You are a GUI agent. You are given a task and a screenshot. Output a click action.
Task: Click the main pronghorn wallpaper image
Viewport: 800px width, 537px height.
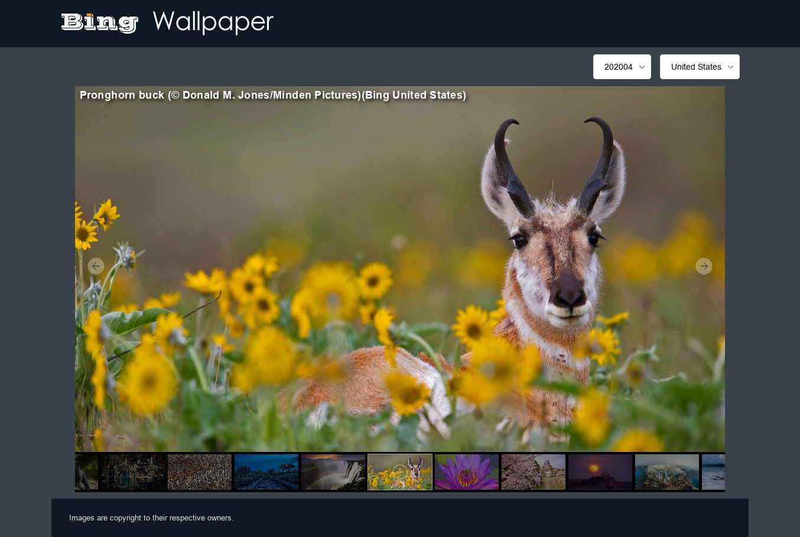(x=400, y=269)
